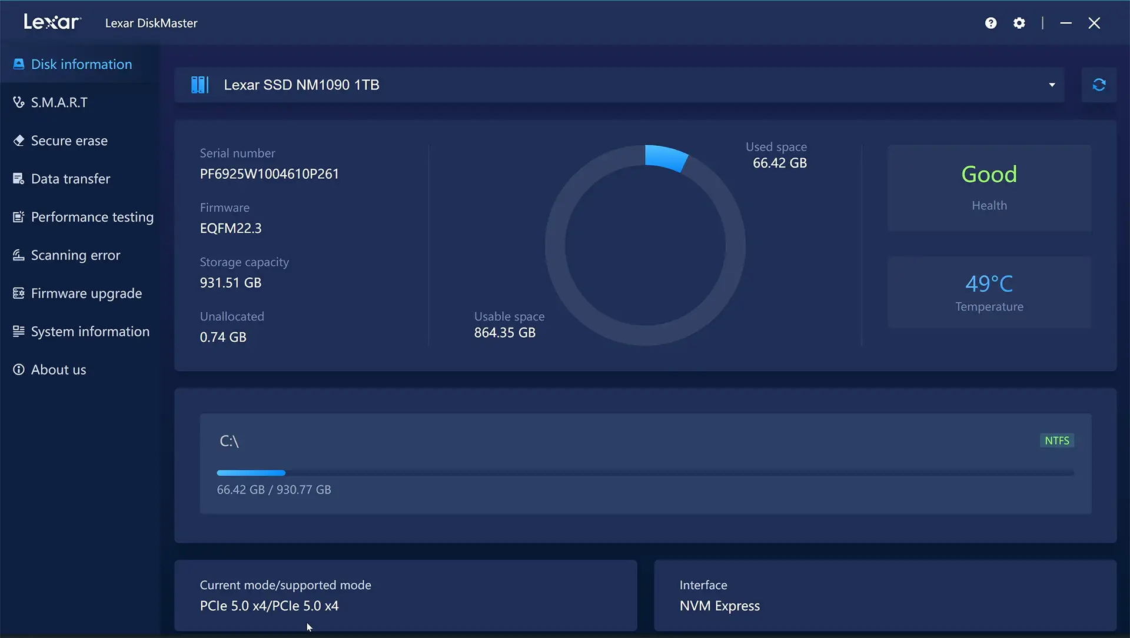
Task: Click the Good health status card
Action: click(989, 188)
